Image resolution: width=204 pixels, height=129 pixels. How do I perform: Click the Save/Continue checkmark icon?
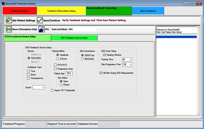(x=40, y=20)
